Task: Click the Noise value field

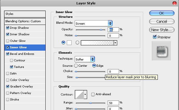Action: 113,36
